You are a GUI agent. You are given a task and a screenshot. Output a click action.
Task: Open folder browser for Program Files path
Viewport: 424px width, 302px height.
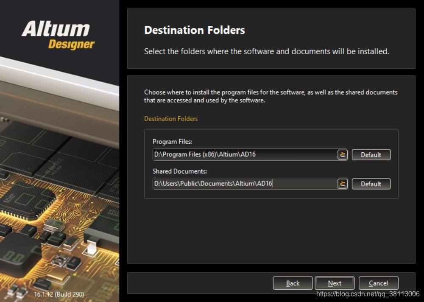pyautogui.click(x=343, y=155)
